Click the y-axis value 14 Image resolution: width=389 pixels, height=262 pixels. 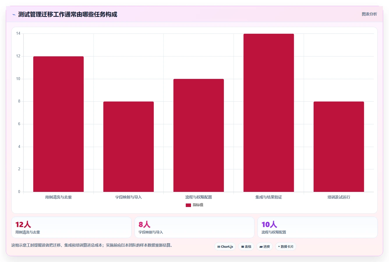(18, 33)
